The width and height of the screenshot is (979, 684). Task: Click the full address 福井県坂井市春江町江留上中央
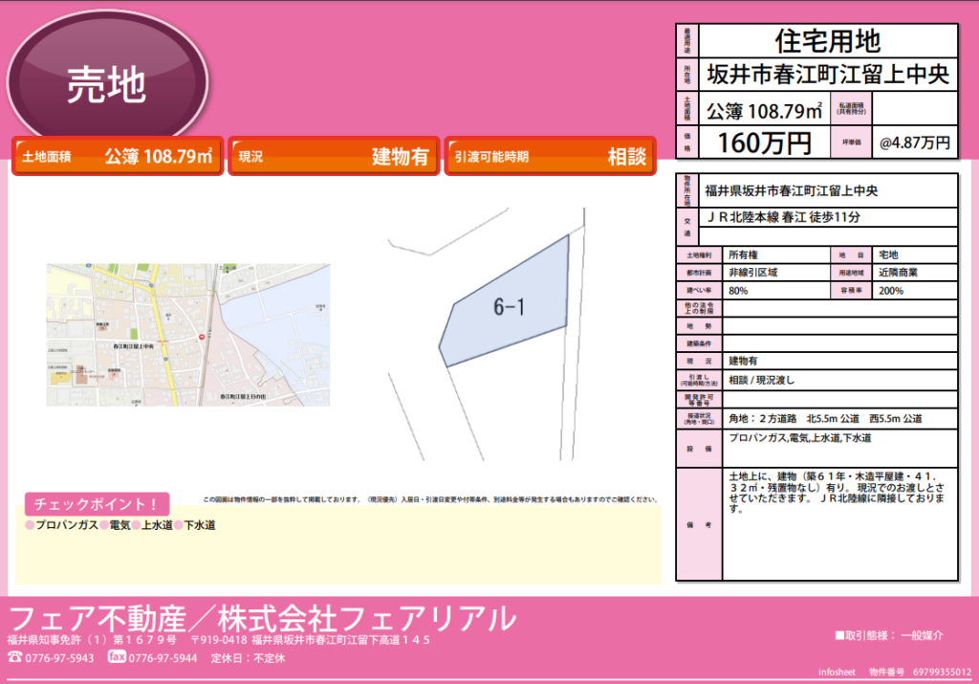791,191
